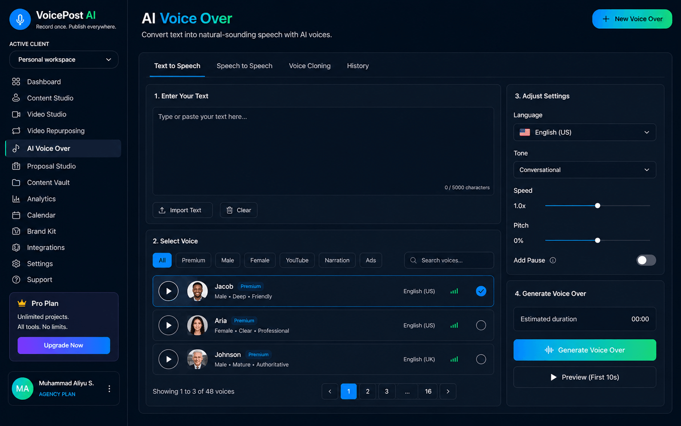The width and height of the screenshot is (681, 426).
Task: Go to previous page of voices
Action: (x=330, y=391)
